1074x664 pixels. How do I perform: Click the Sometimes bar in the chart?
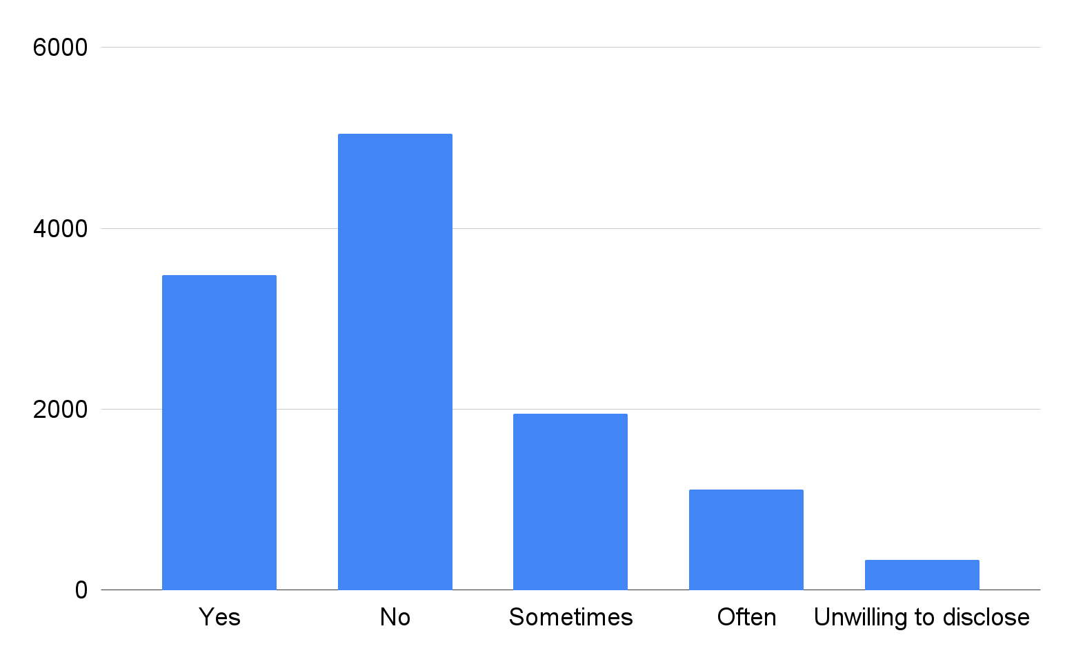point(570,501)
